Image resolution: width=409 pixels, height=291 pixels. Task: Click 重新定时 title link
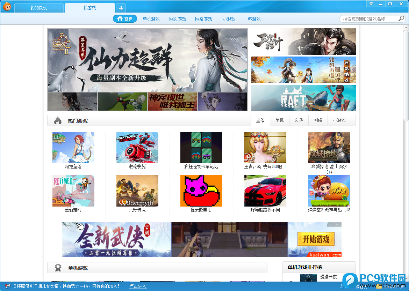73,210
